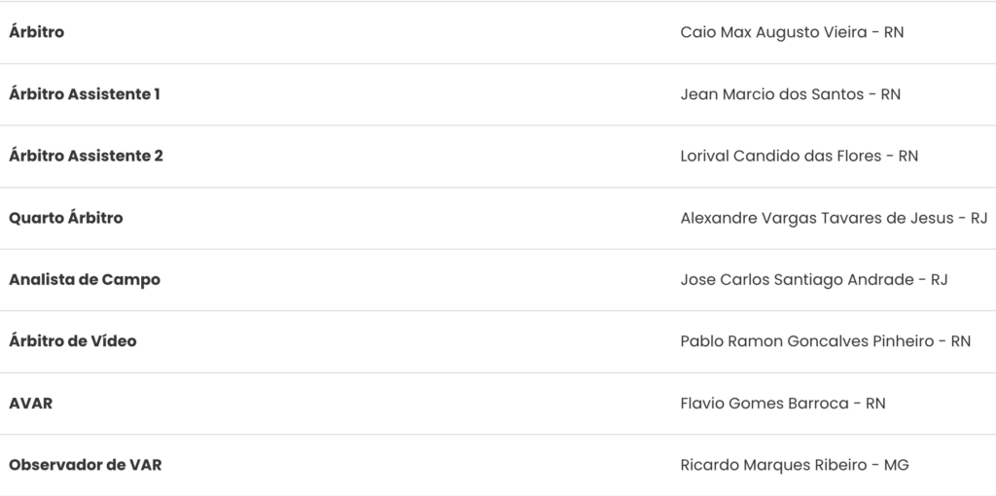This screenshot has width=996, height=496.
Task: Click the Árbitro Assistente 2 label
Action: coord(86,156)
